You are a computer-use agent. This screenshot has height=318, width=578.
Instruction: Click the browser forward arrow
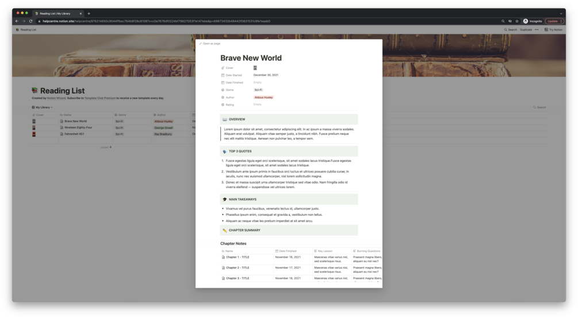pyautogui.click(x=24, y=21)
